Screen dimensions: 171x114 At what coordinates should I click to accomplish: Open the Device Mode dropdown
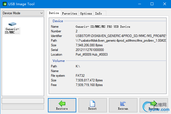(x=23, y=13)
